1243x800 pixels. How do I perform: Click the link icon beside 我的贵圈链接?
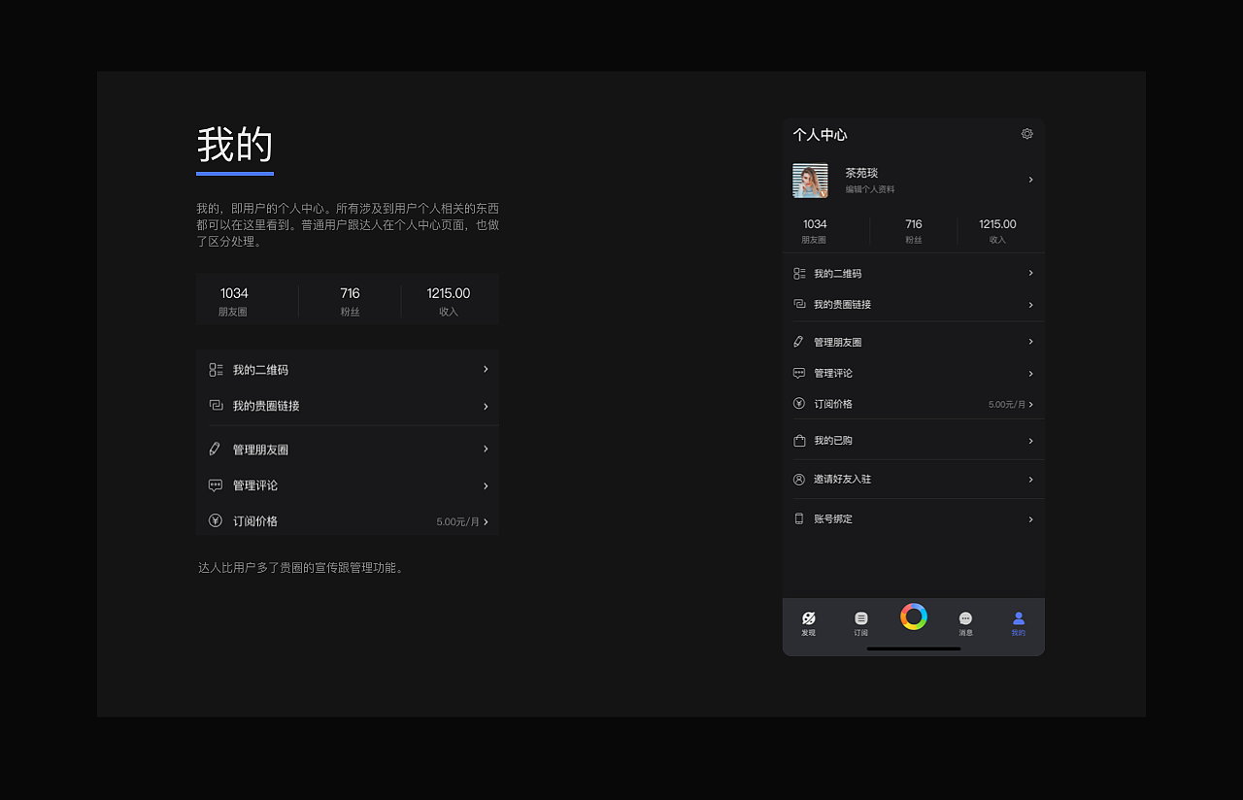[798, 304]
